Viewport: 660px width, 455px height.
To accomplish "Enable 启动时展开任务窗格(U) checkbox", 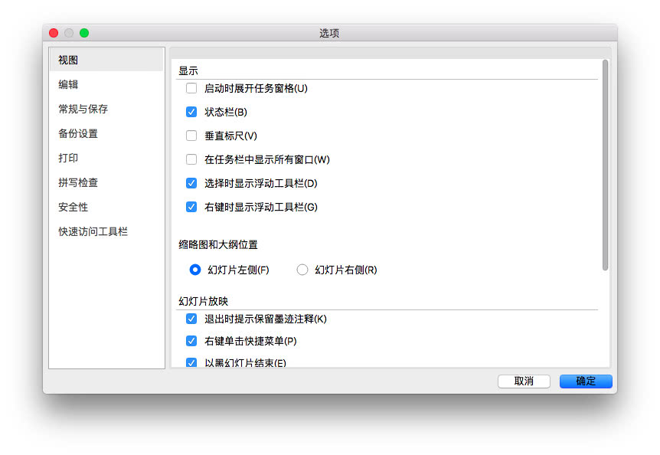I will [x=191, y=88].
